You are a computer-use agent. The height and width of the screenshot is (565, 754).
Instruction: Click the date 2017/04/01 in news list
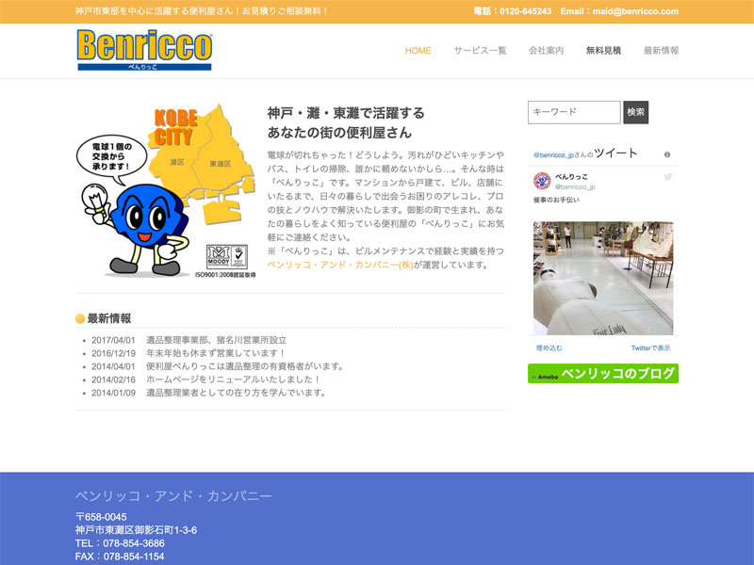pyautogui.click(x=113, y=340)
